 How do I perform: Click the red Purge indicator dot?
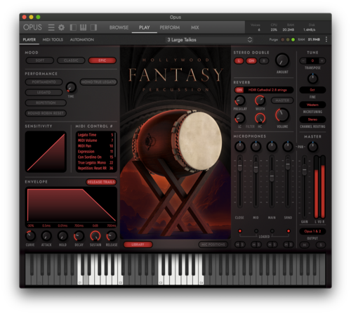coord(282,39)
